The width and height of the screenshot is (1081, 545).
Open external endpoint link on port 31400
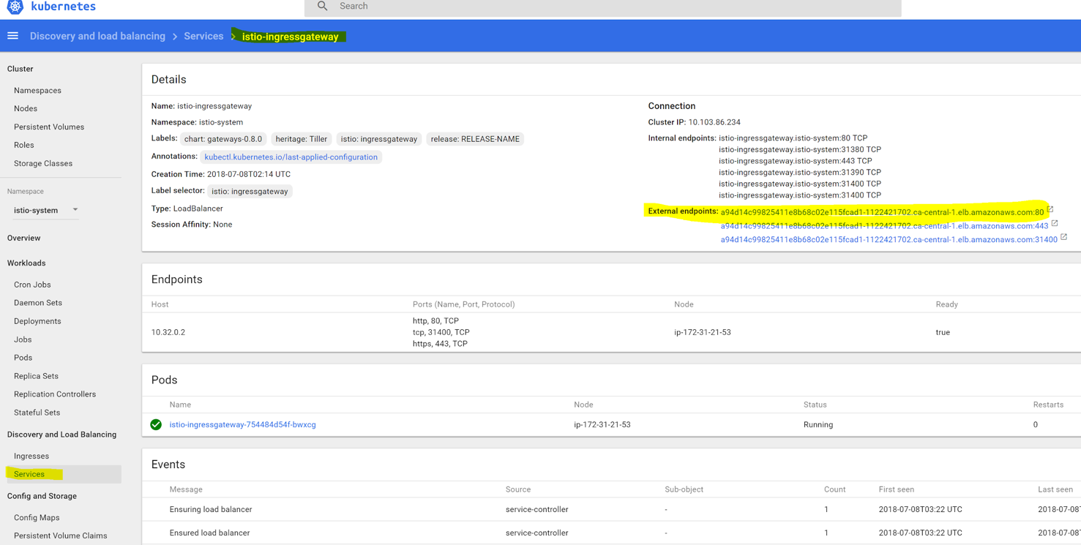click(889, 239)
